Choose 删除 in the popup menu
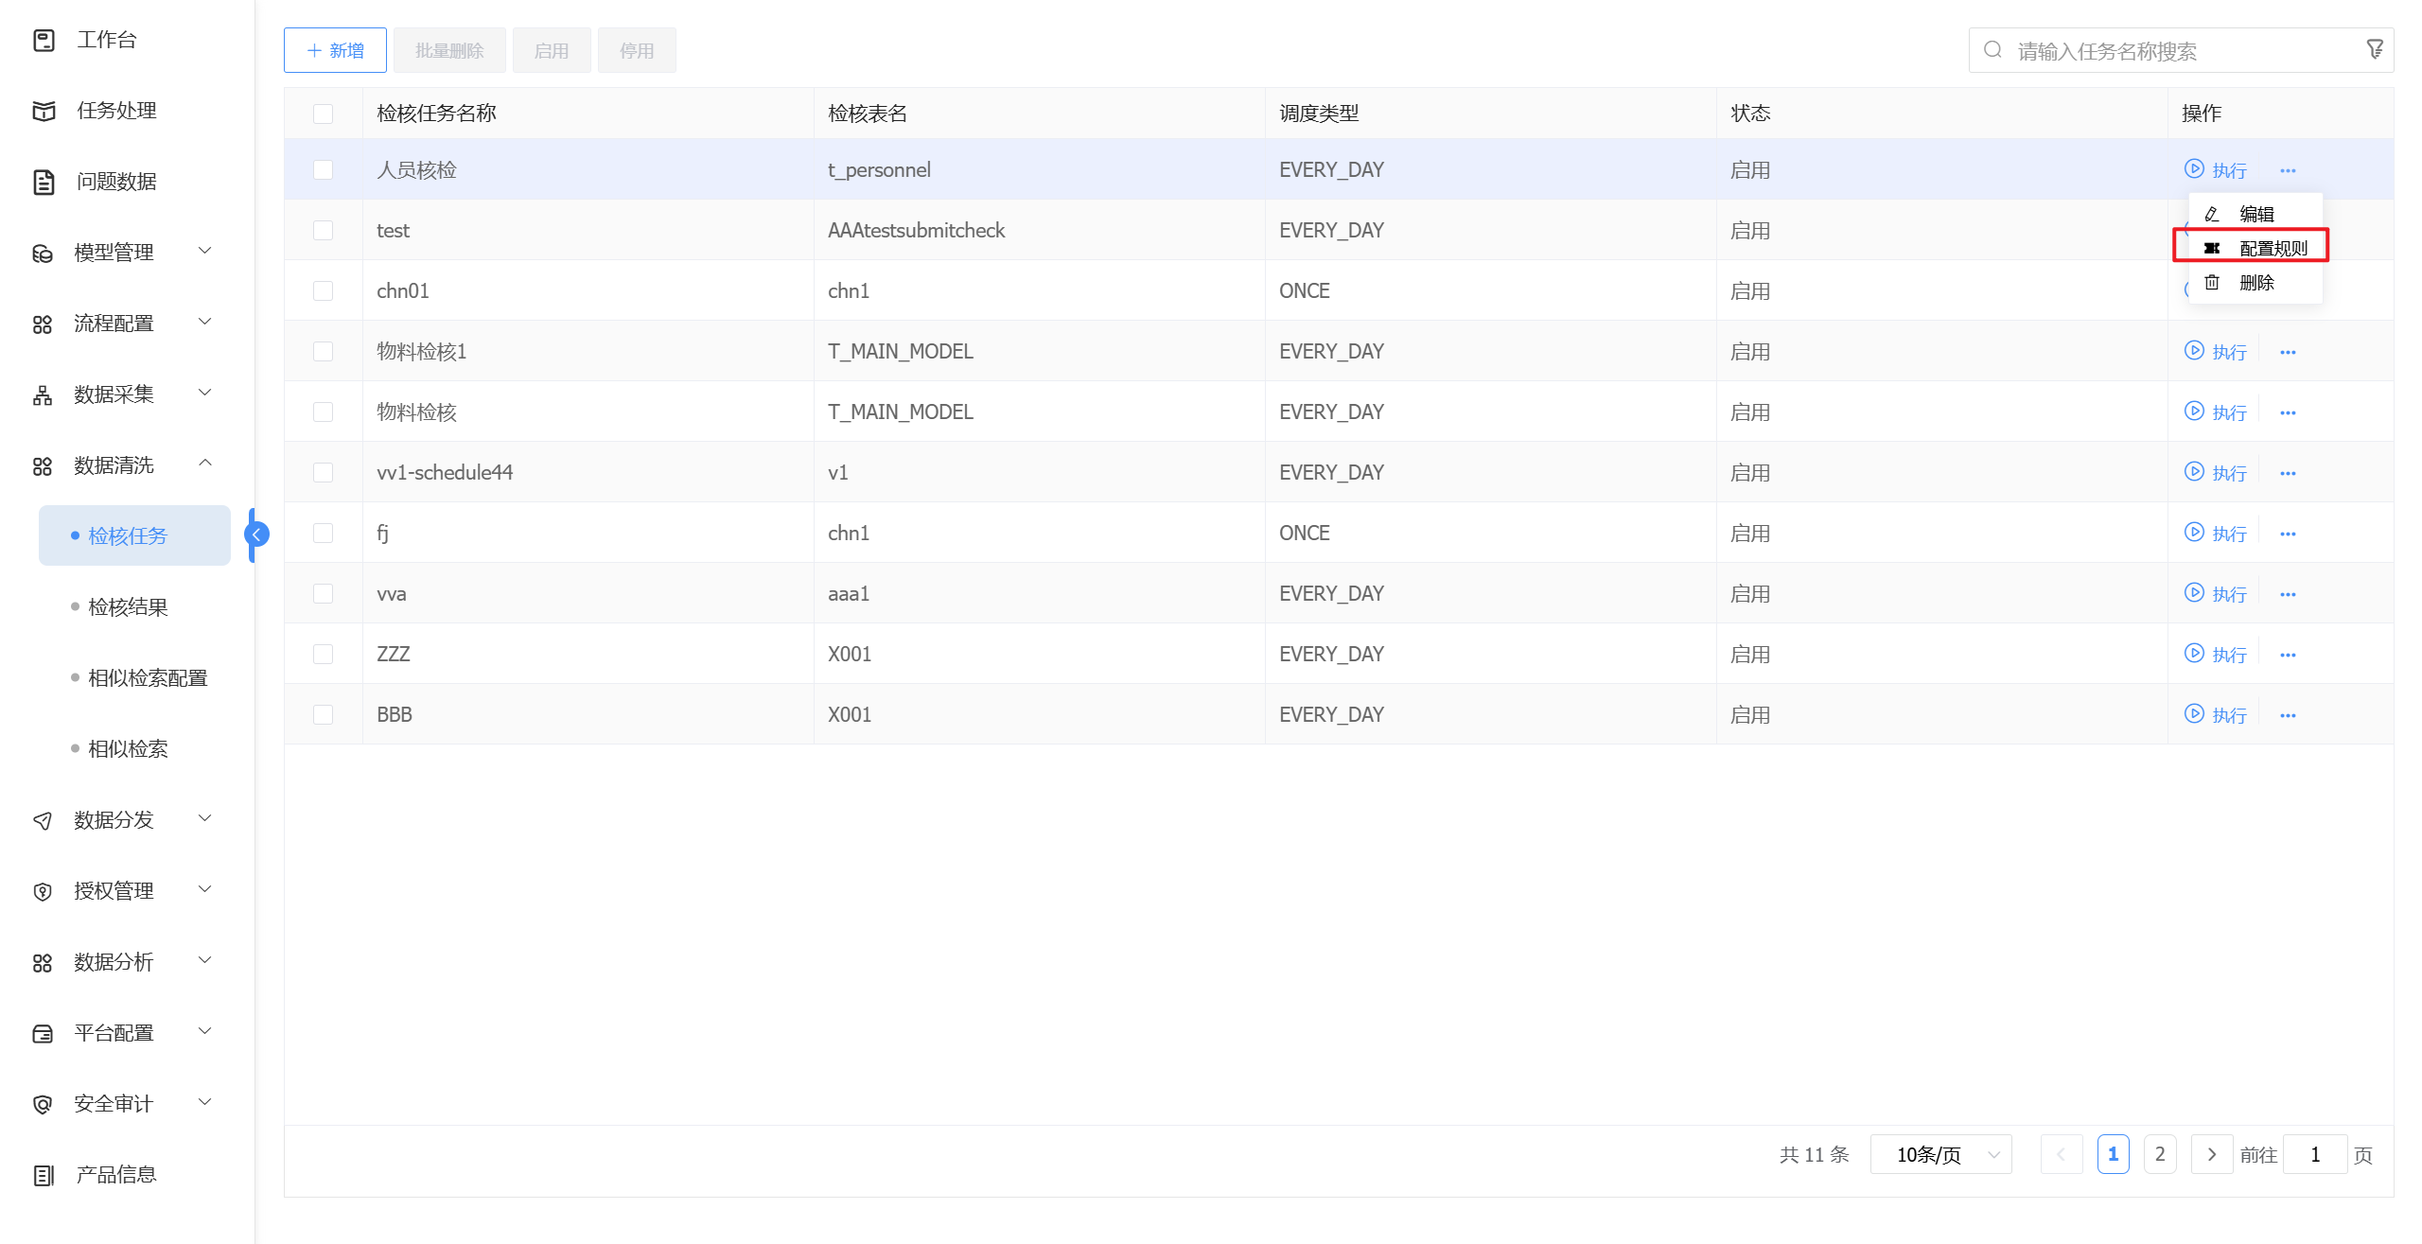Screen dimensions: 2422x1244 tap(2255, 283)
